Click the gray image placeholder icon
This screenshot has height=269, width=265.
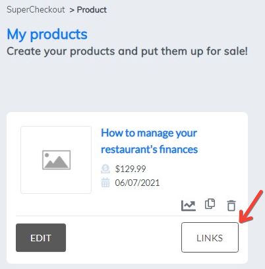click(56, 160)
